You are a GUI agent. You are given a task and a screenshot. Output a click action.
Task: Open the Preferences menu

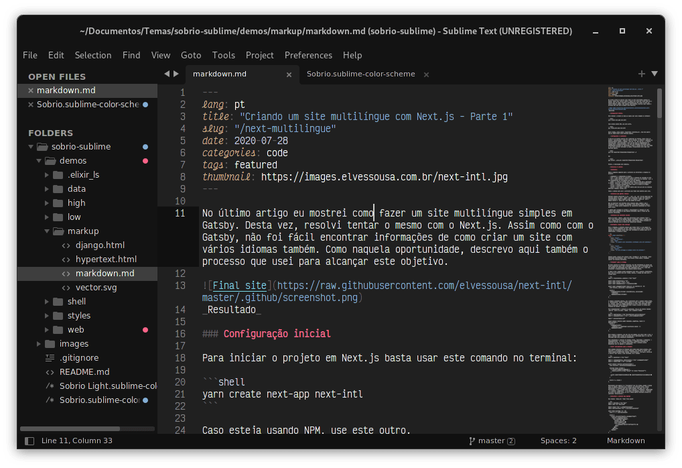[x=308, y=55]
